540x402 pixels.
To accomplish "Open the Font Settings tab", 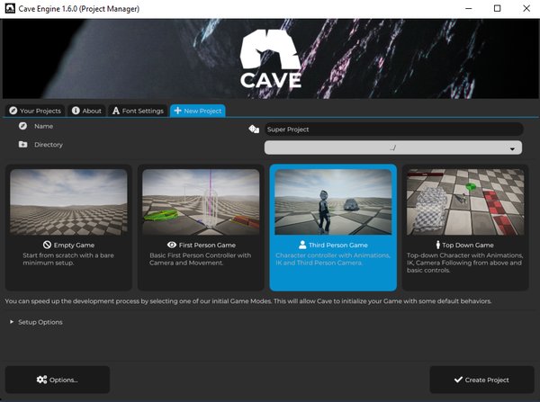I will click(x=138, y=111).
